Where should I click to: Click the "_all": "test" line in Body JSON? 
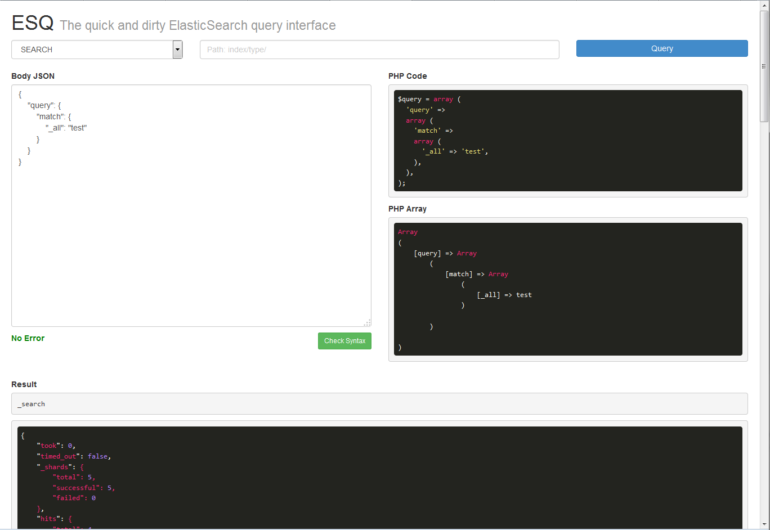pos(66,128)
